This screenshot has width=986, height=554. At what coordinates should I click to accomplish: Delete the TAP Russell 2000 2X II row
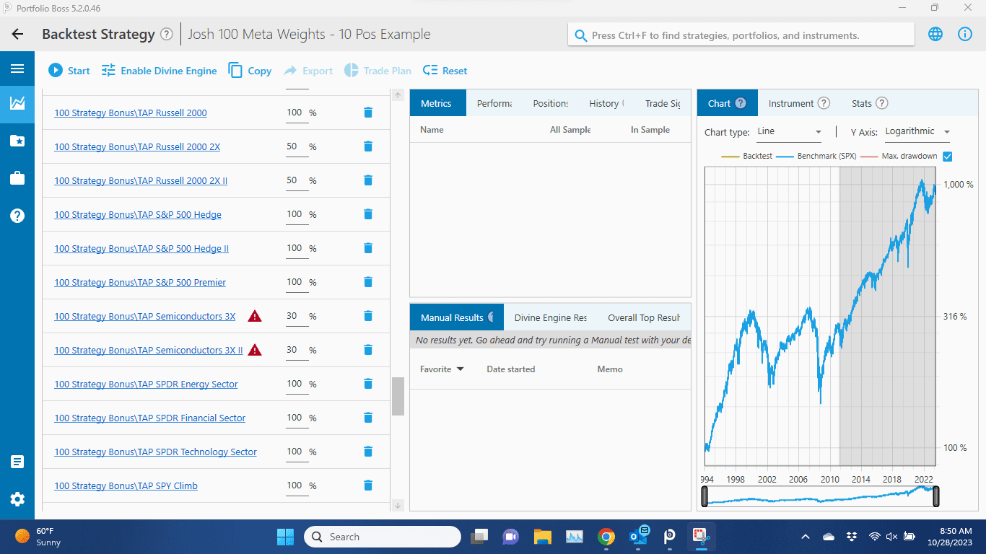(x=368, y=180)
